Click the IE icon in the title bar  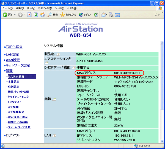(2, 3)
